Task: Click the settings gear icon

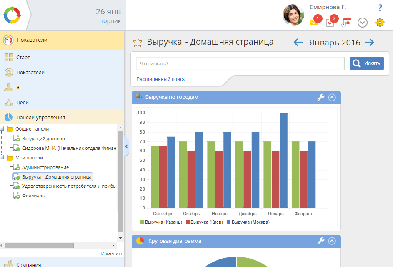Action: 380,23
